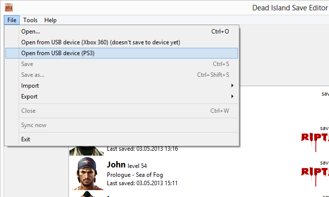Select Open from USB device (PS3)

58,53
